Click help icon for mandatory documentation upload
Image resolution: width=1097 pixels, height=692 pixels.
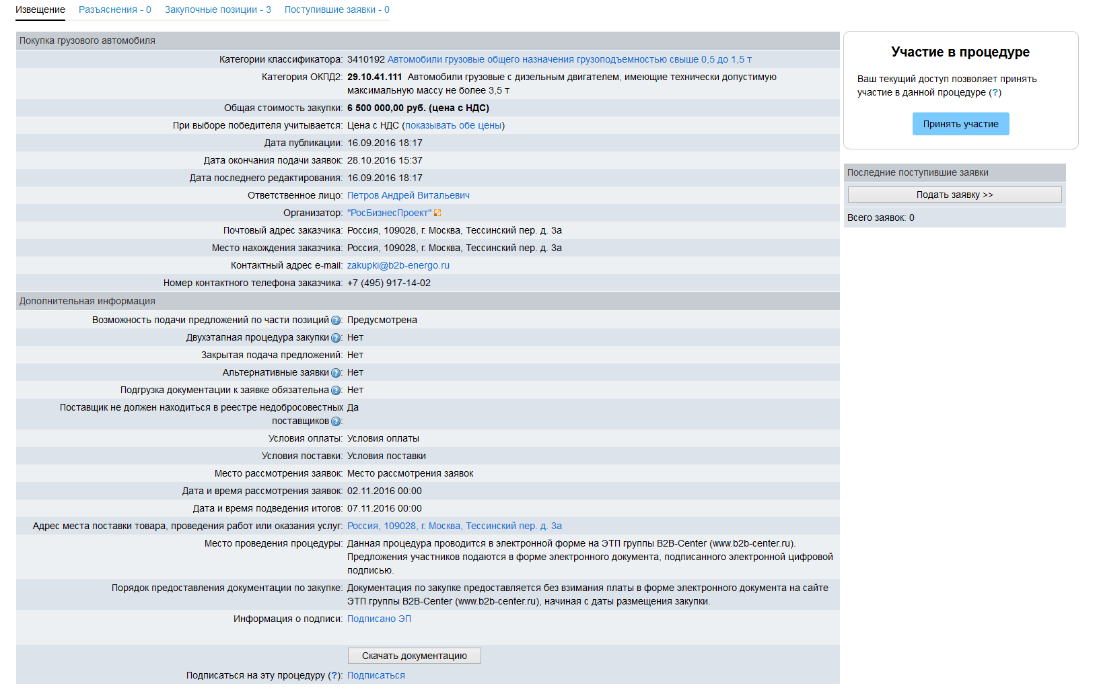(x=336, y=390)
